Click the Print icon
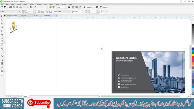 tap(21, 7)
